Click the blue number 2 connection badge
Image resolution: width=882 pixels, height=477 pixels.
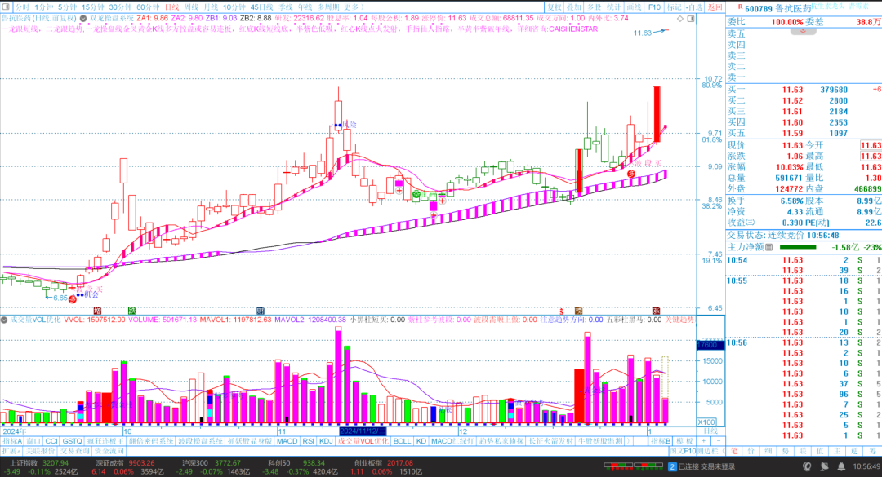pyautogui.click(x=672, y=466)
